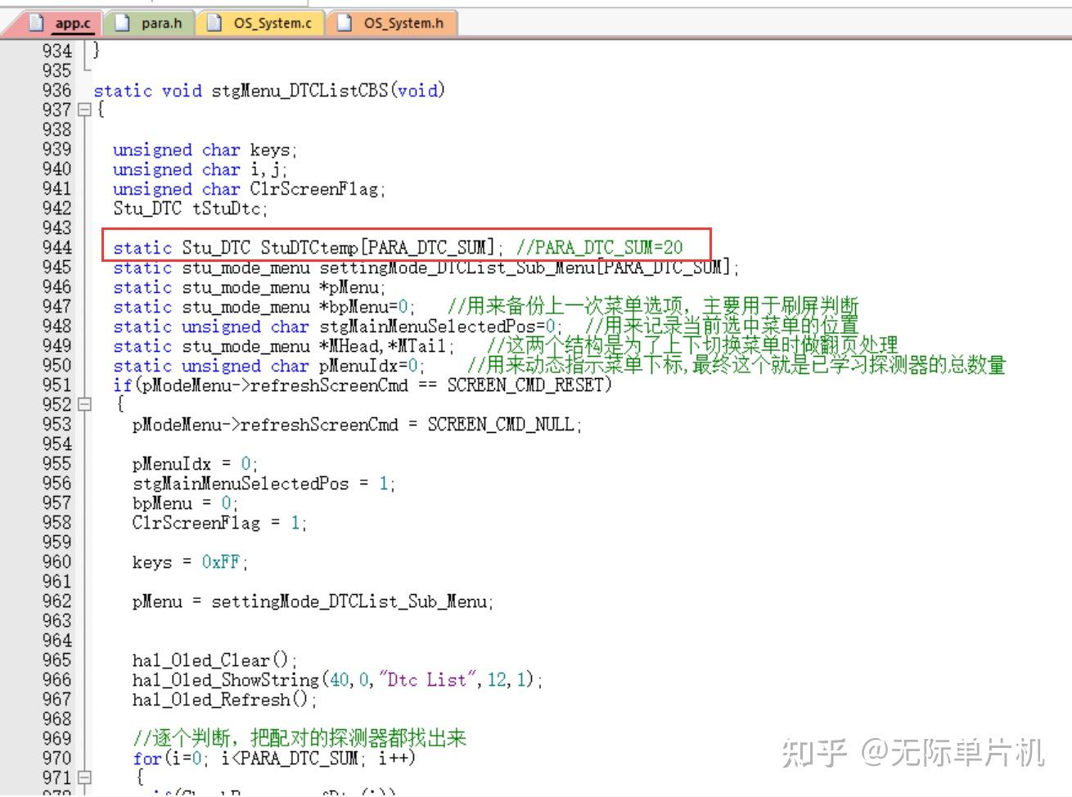Click the comment "//PARA_DTC_SUM=20"
This screenshot has height=797, width=1072.
[x=599, y=247]
